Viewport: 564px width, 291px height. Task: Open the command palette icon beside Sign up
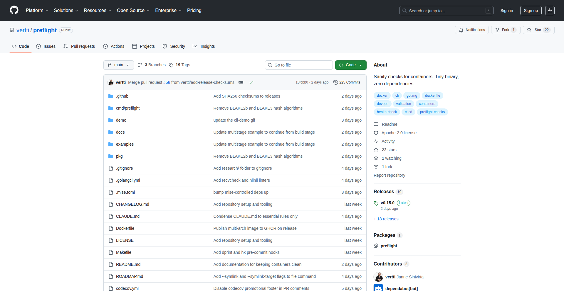tap(550, 10)
